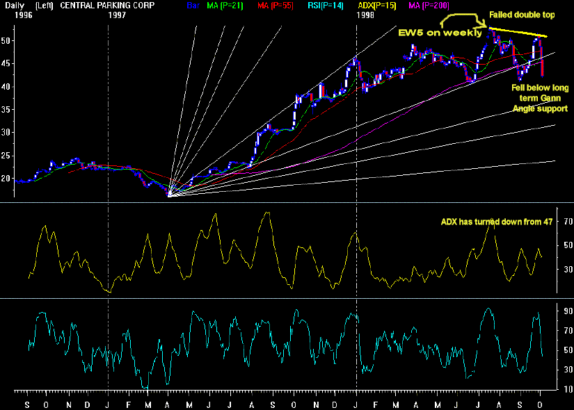
Task: Click the "Failed double top" annotation
Action: point(522,15)
